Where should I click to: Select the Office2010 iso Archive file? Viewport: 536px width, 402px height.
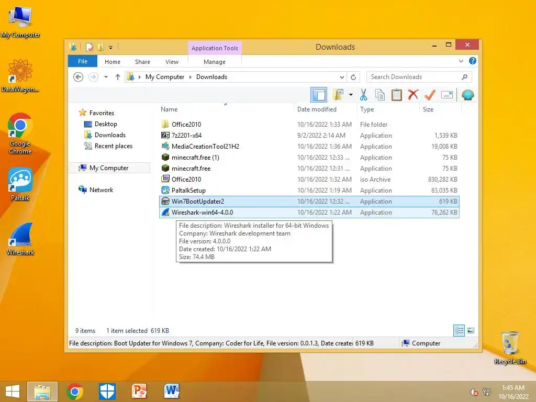pyautogui.click(x=309, y=179)
